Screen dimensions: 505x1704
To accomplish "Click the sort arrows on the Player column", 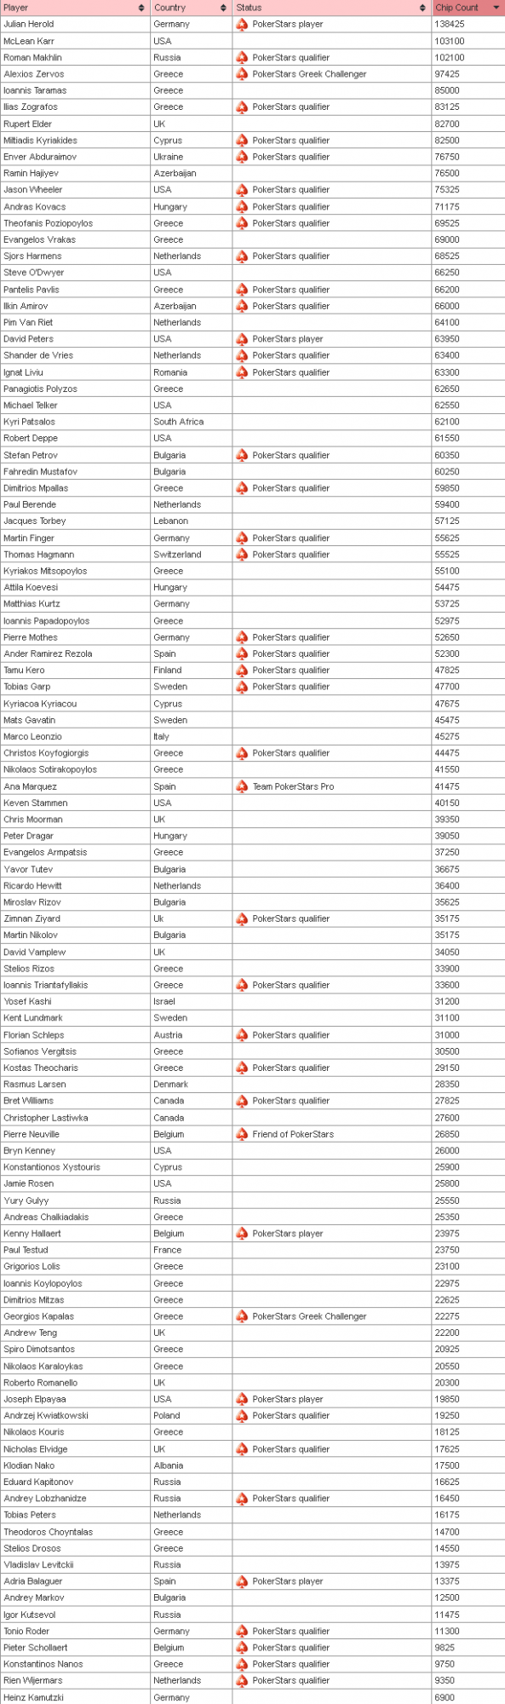I will tap(141, 7).
